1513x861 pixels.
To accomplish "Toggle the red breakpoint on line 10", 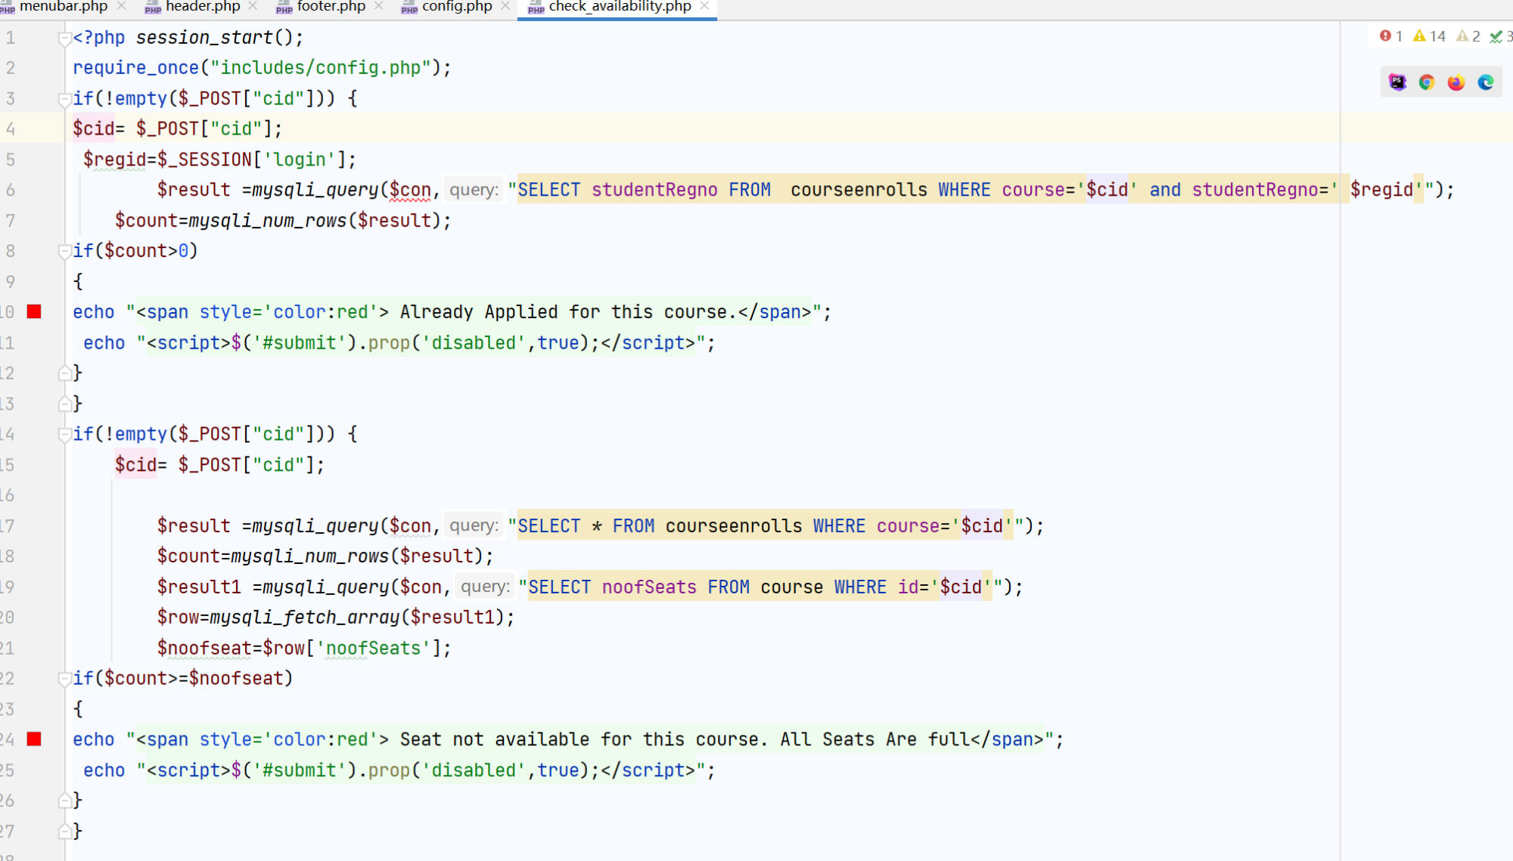I will [x=34, y=311].
